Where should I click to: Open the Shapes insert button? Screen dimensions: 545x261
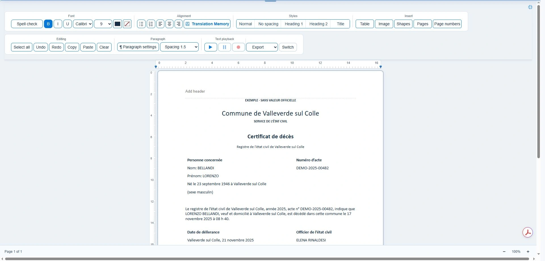click(403, 24)
